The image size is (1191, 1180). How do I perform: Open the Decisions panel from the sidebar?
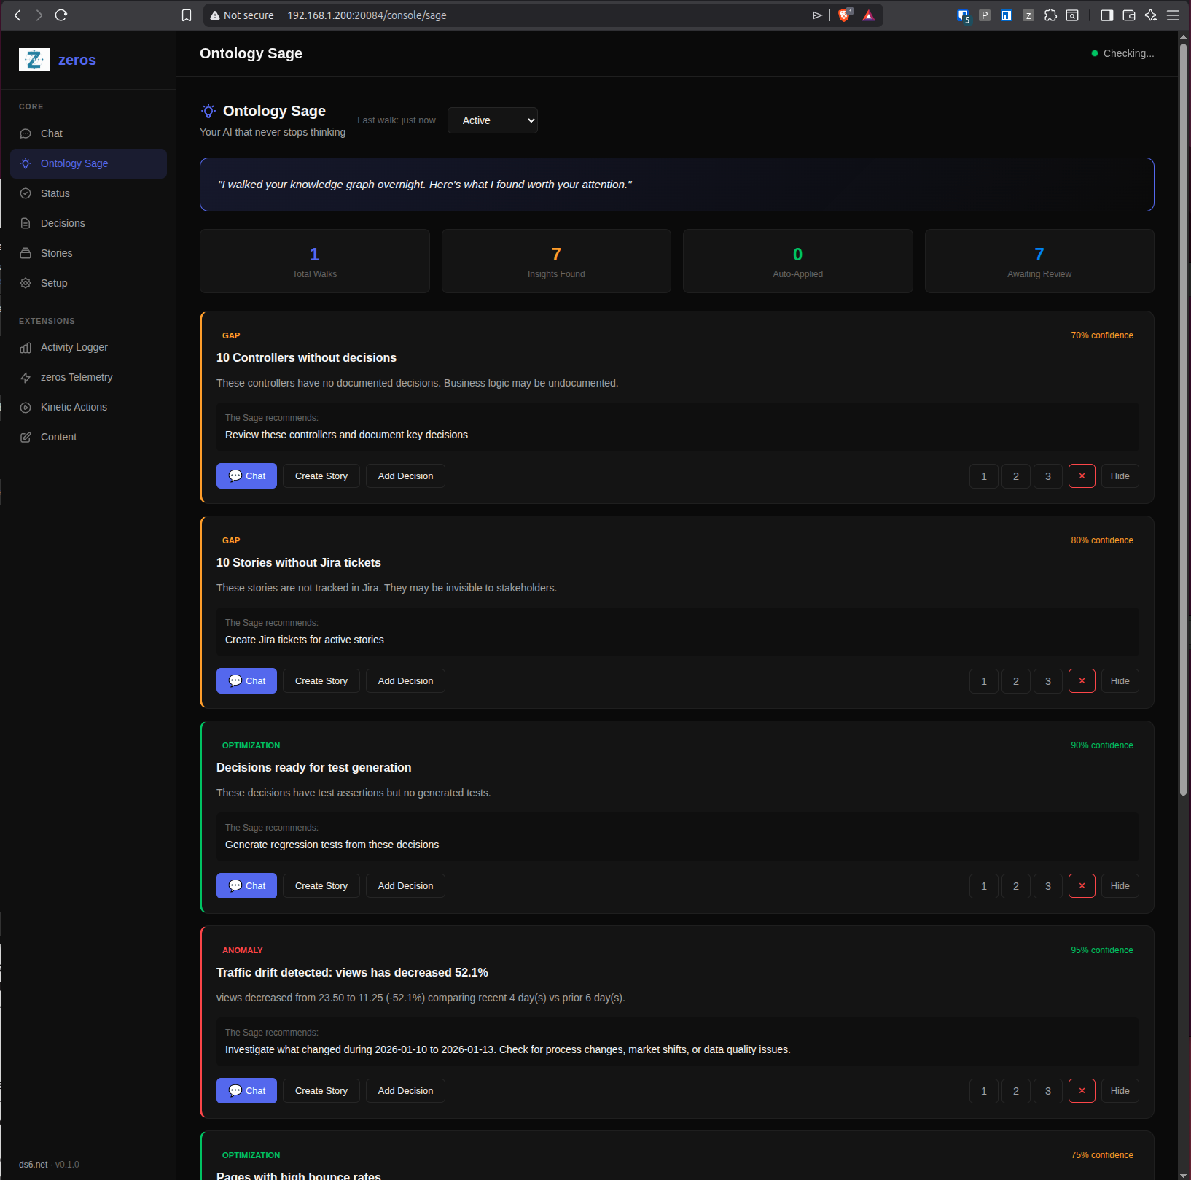(62, 223)
